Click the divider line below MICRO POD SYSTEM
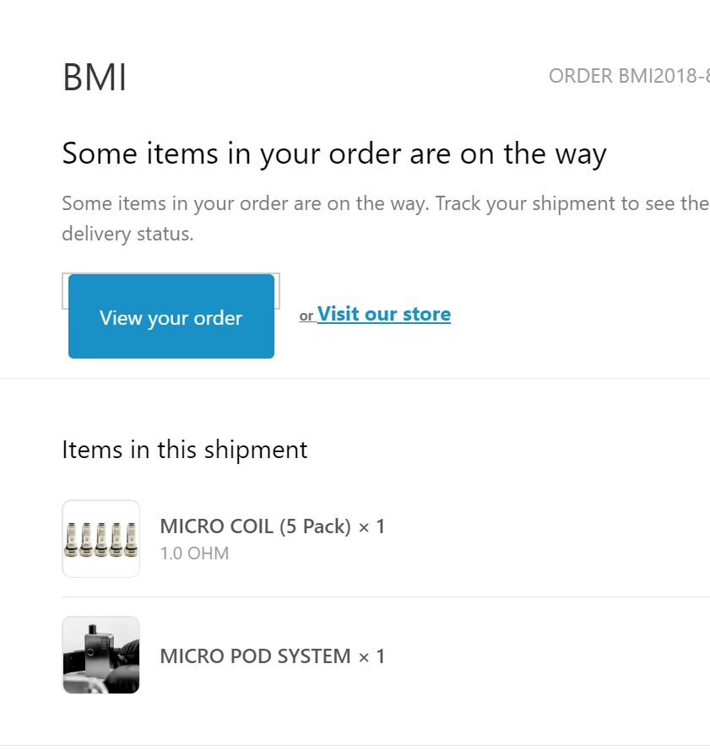 click(x=355, y=745)
